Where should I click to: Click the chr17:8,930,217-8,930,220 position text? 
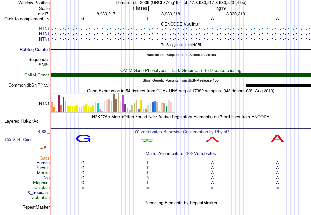pos(215,3)
